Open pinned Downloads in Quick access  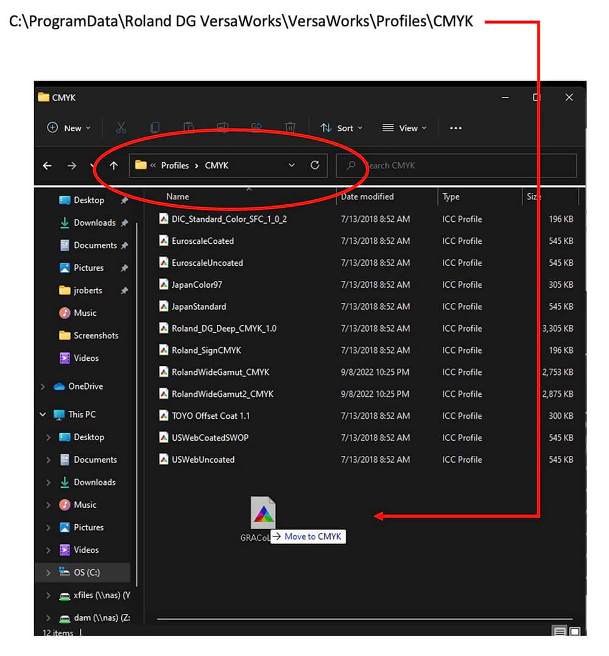point(94,223)
